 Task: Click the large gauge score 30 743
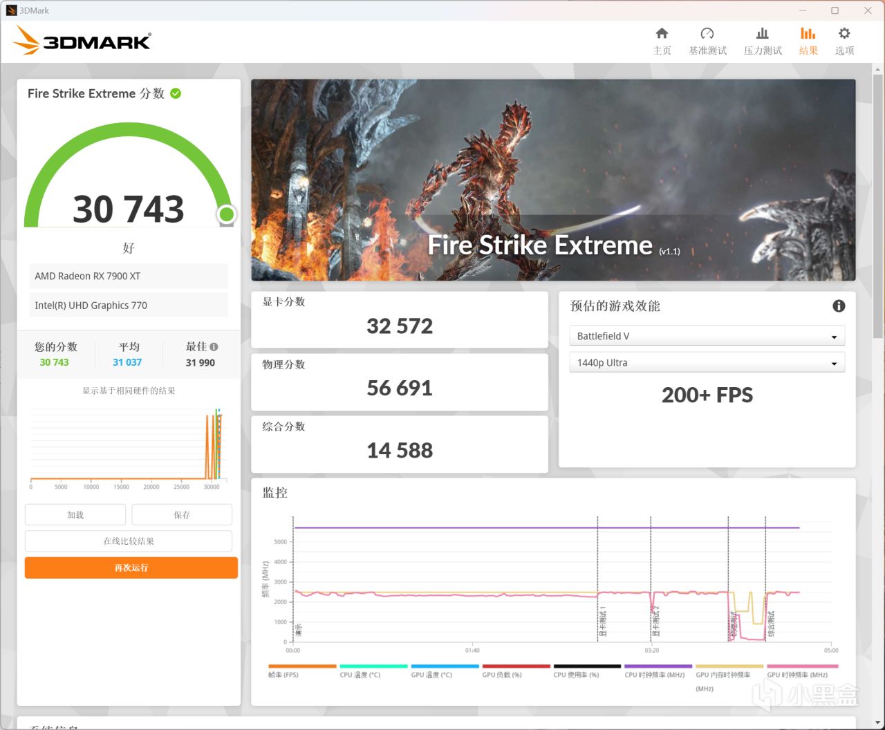[129, 209]
